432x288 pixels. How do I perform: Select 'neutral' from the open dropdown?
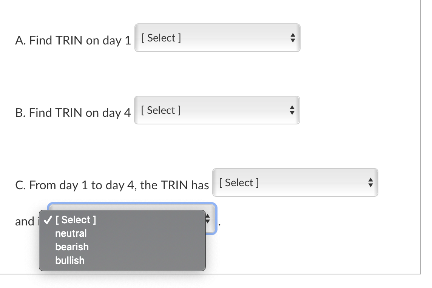(71, 233)
